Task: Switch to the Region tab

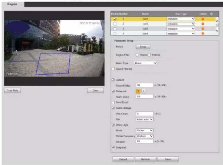Action: [x=12, y=4]
